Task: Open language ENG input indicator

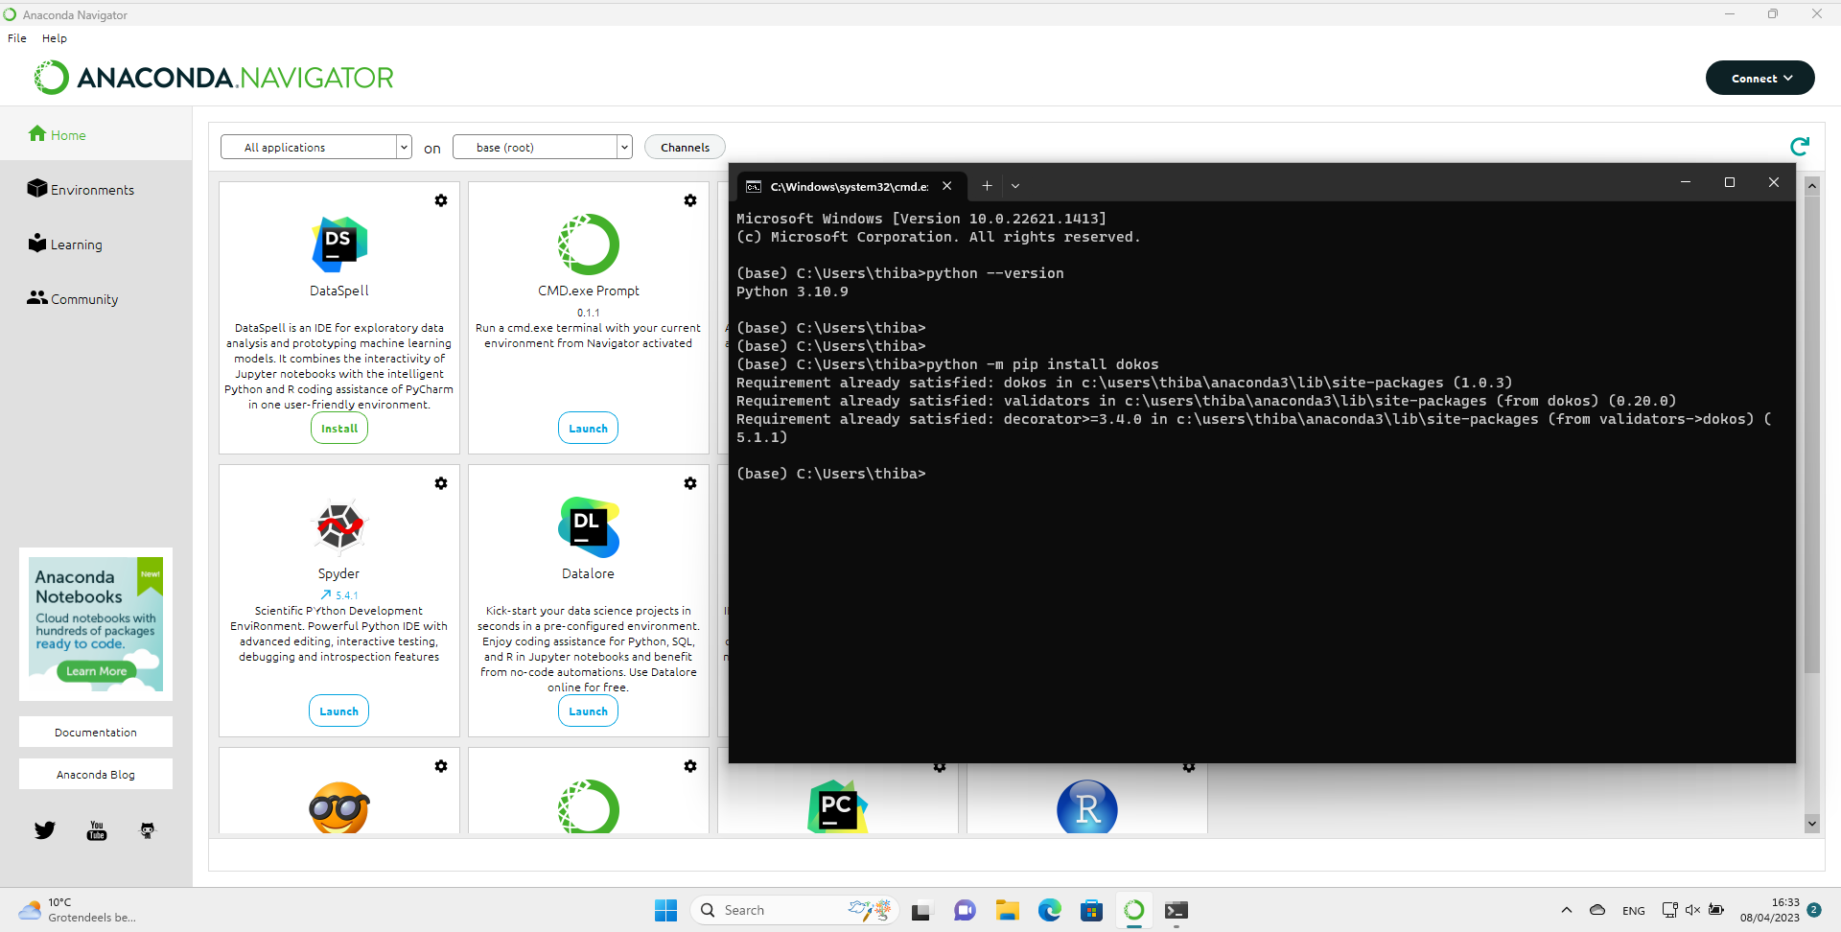Action: pyautogui.click(x=1634, y=911)
